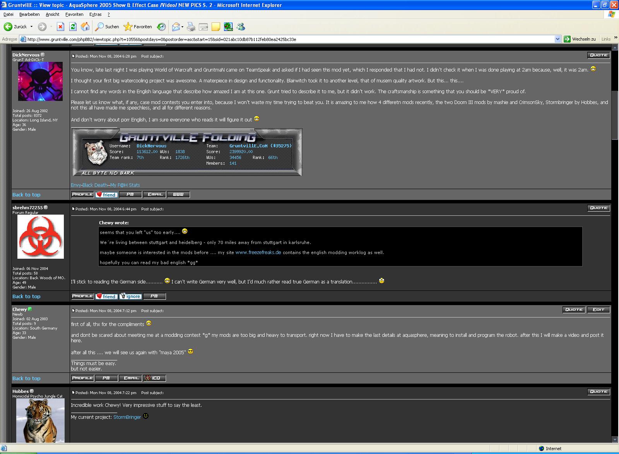Open the Extras menu
The height and width of the screenshot is (454, 619).
click(x=95, y=14)
